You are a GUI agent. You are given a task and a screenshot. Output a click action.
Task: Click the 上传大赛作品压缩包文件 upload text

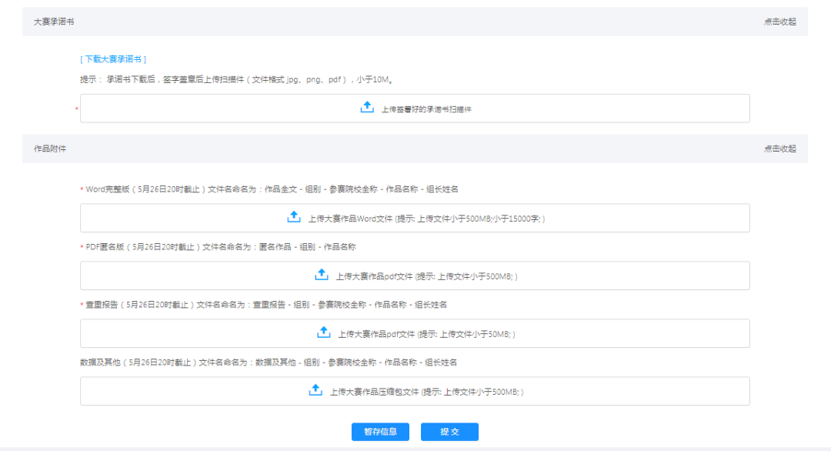click(x=426, y=392)
